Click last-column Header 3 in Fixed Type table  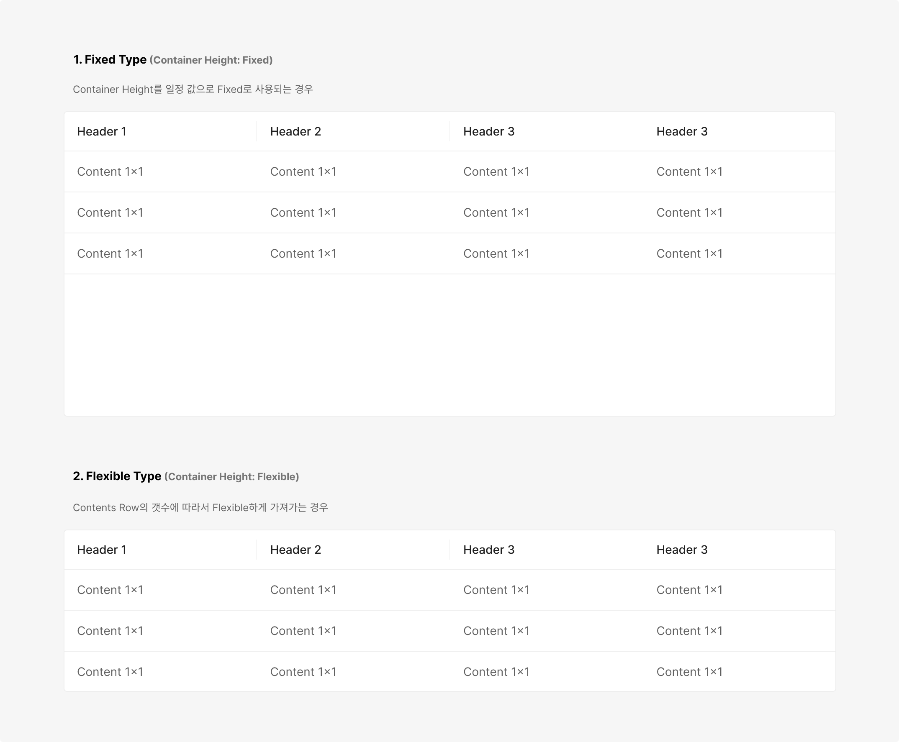682,132
